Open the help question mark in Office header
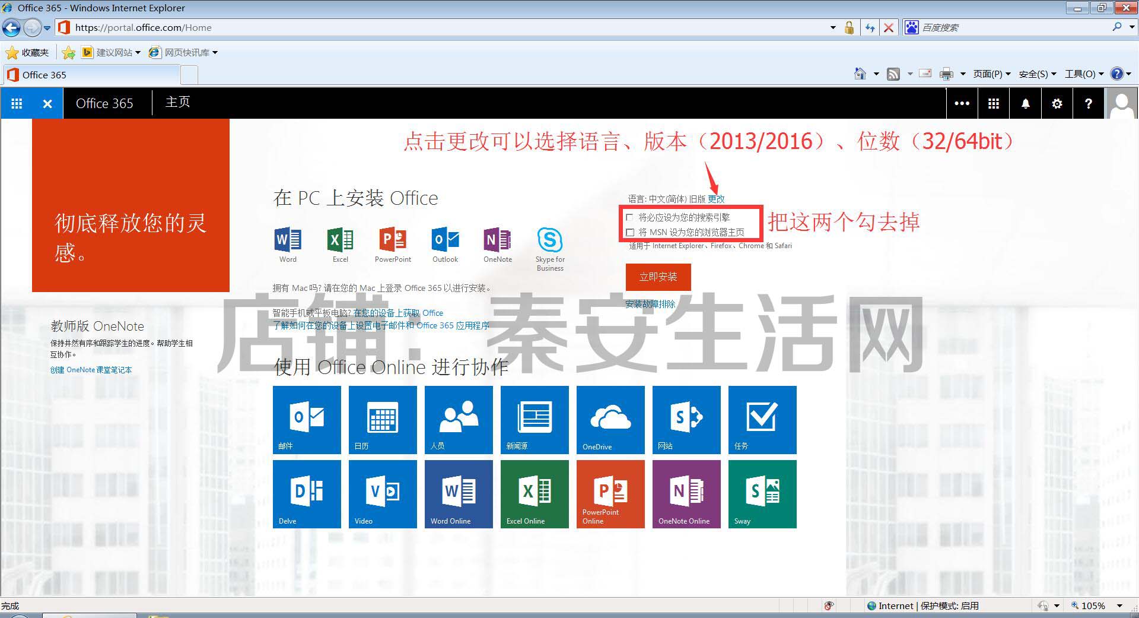 [1088, 103]
